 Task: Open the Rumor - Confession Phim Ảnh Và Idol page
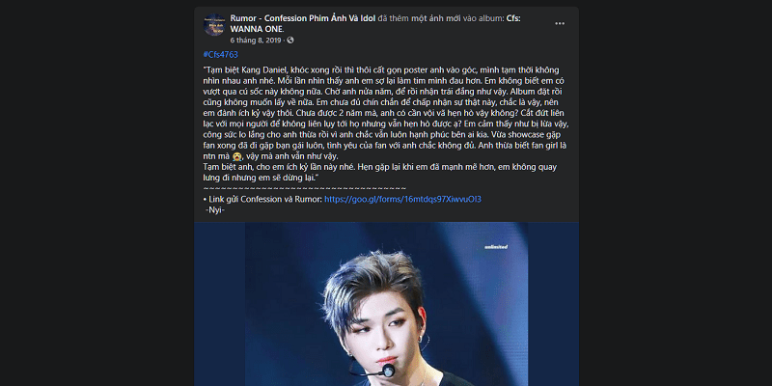pyautogui.click(x=303, y=18)
